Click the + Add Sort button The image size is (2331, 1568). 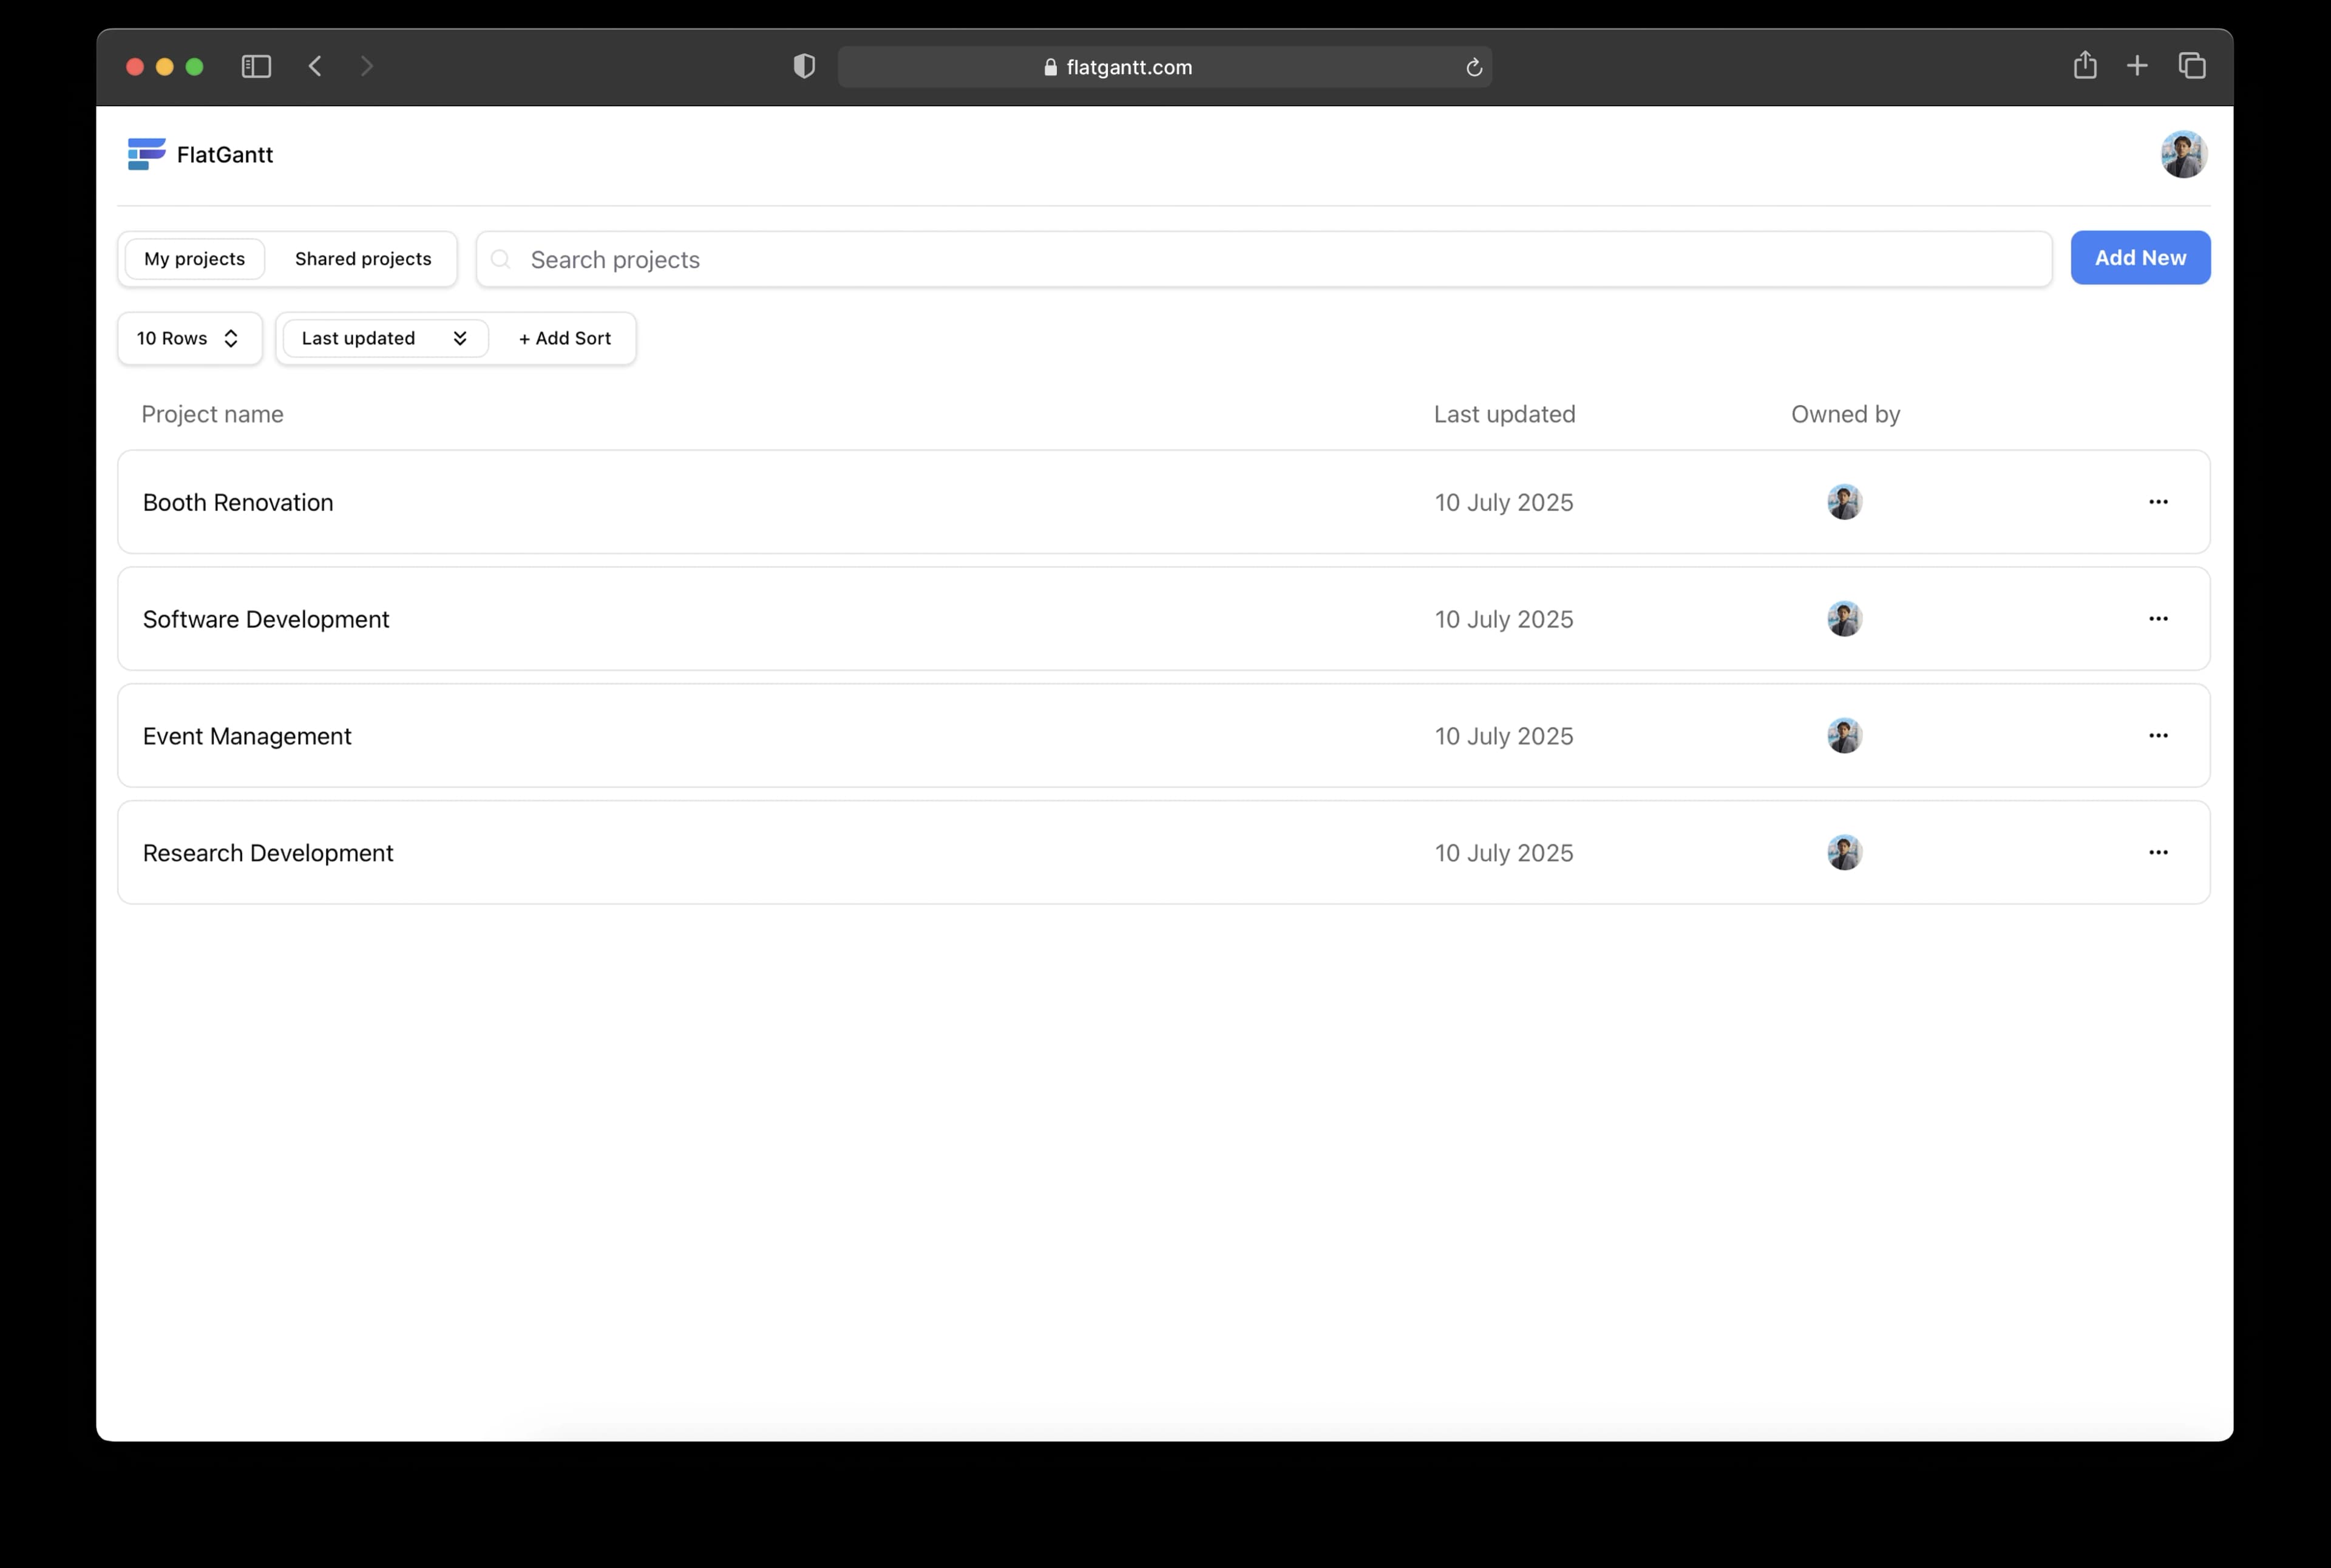pos(565,338)
